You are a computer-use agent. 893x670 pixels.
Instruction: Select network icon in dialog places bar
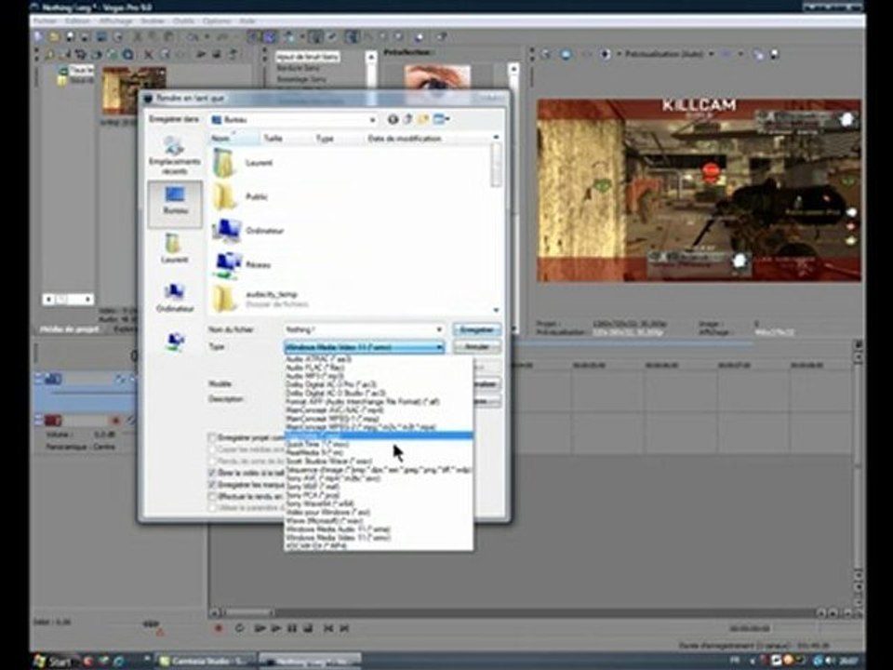click(175, 341)
